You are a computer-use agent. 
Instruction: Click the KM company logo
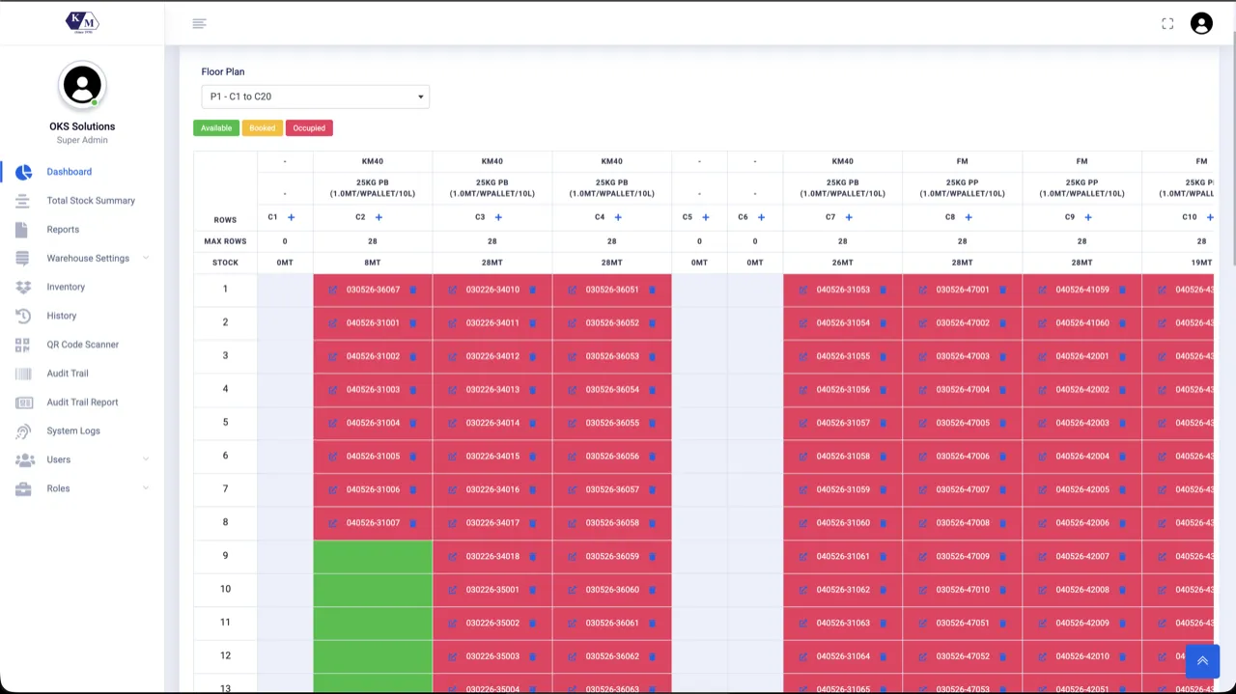pos(82,22)
